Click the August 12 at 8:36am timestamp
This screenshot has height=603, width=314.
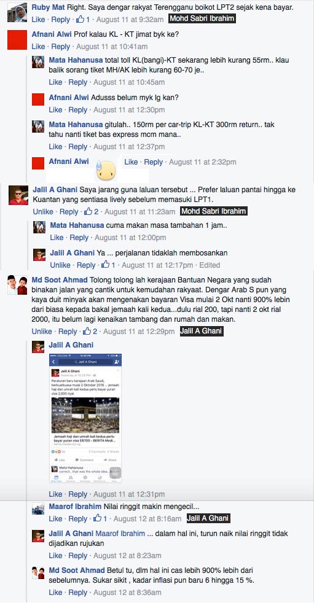click(127, 592)
